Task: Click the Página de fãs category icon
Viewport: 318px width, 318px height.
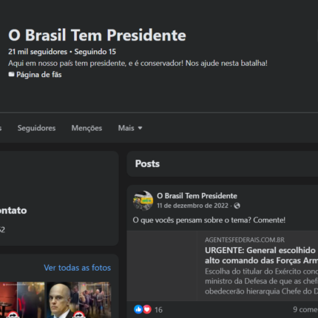Action: tap(11, 74)
